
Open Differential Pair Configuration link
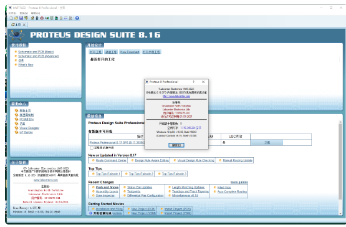click(x=145, y=196)
